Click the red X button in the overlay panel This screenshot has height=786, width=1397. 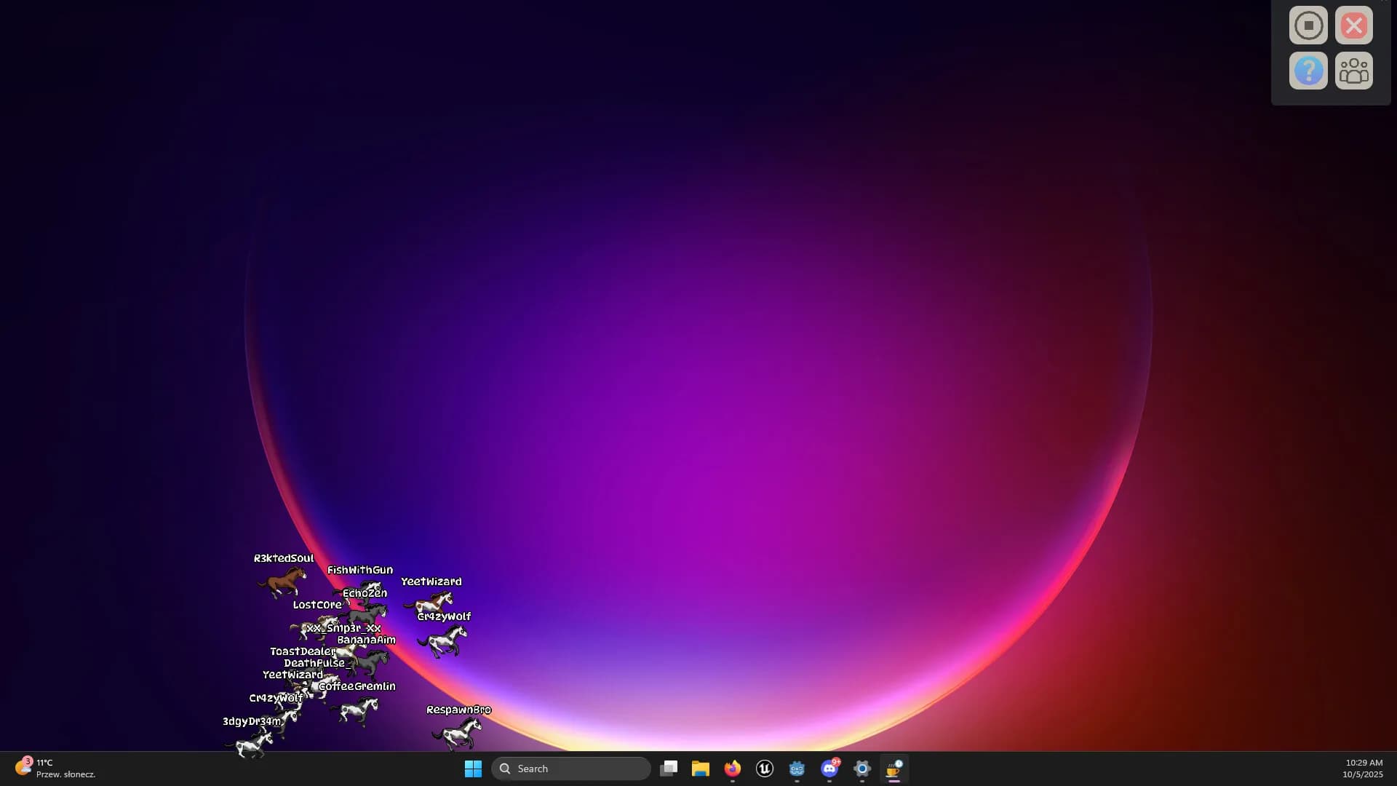pos(1354,25)
